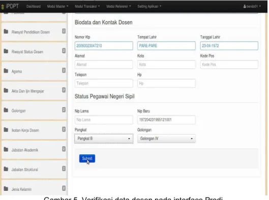269x200 pixels.
Task: Click the Jabatan Struktural count badge
Action: (x=64, y=169)
